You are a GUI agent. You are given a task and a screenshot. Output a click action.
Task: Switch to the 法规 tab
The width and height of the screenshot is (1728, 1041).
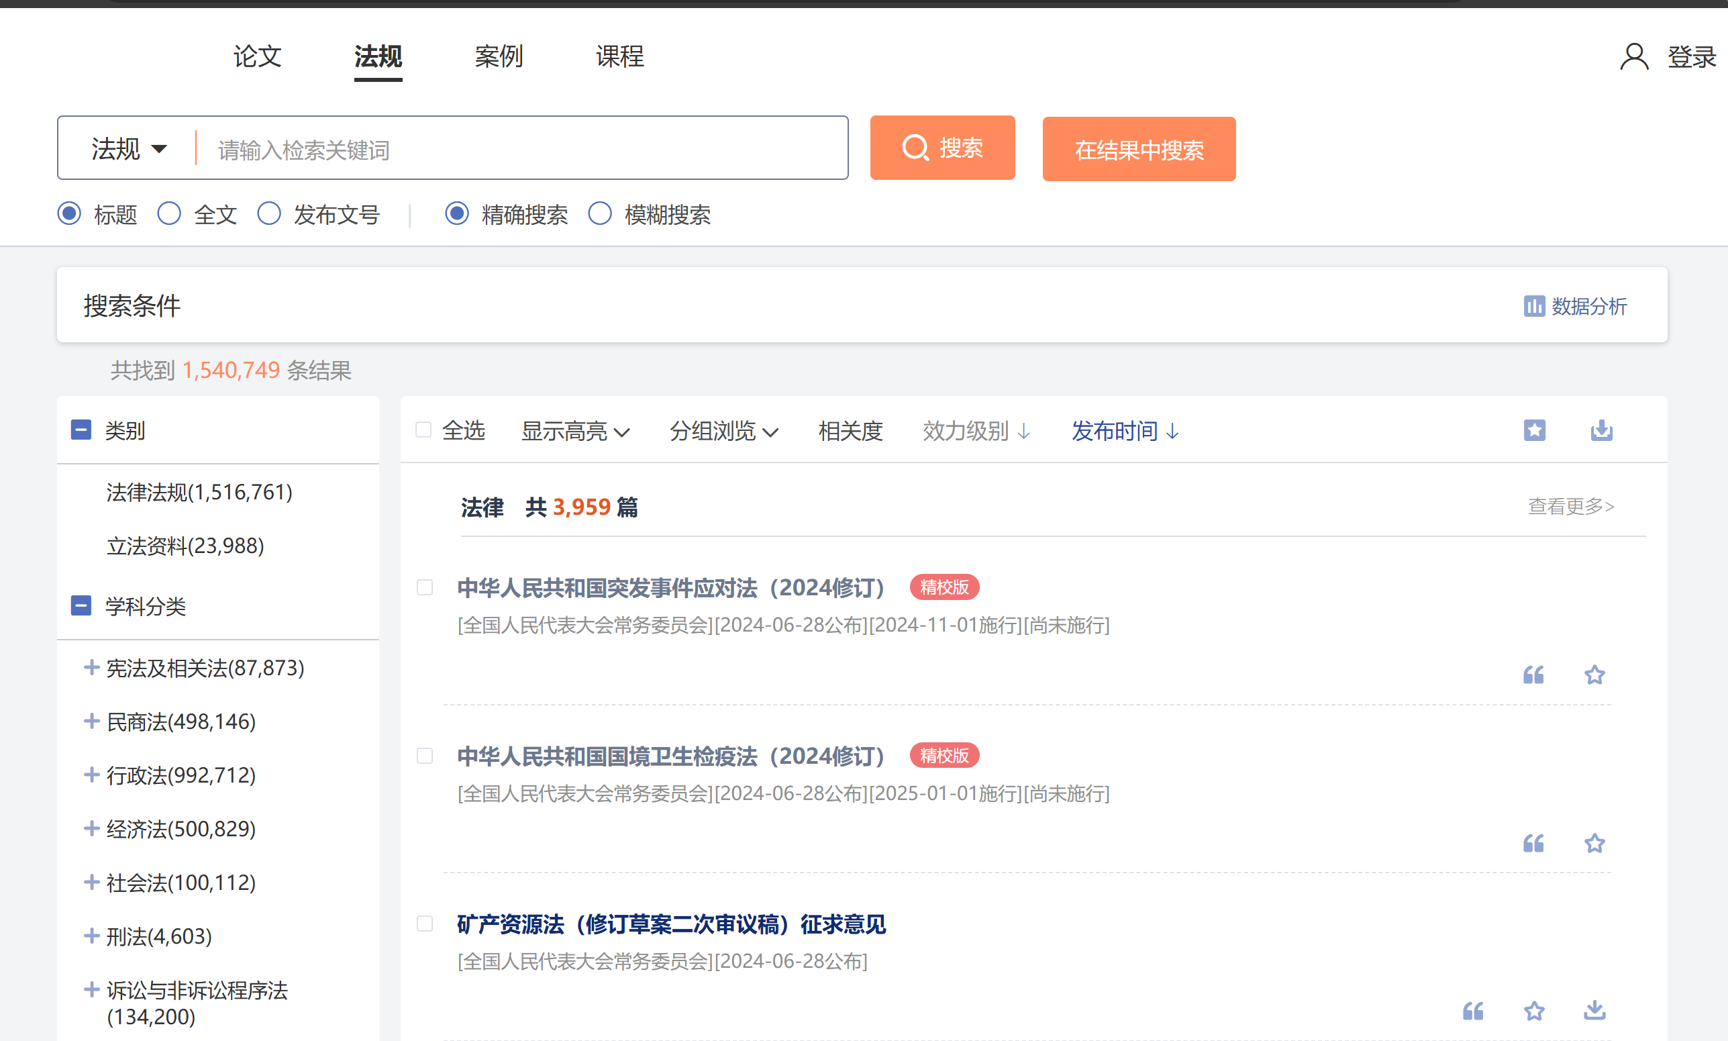click(x=378, y=56)
